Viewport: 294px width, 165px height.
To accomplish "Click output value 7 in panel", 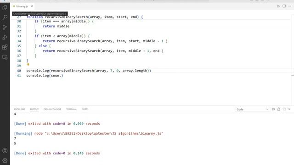I will [15, 138].
